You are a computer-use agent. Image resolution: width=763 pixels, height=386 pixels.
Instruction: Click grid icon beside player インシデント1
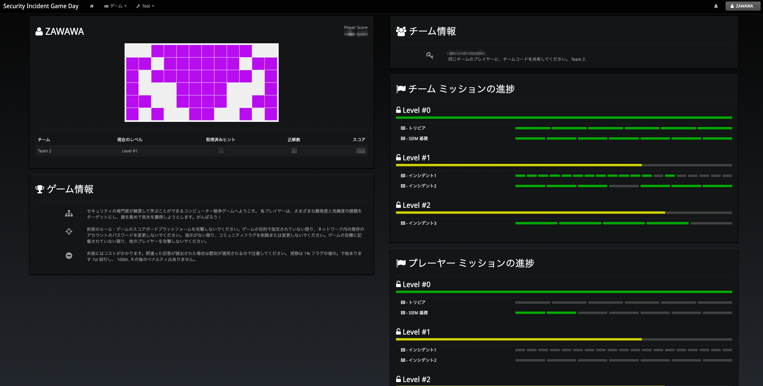(403, 350)
